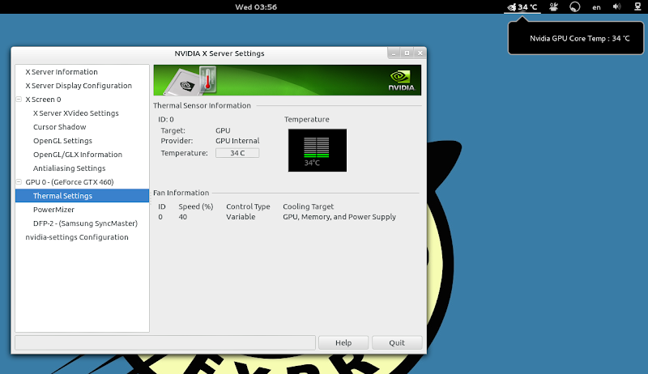The height and width of the screenshot is (374, 648).
Task: Collapse the GPU 0 GeForce GTX 460 node
Action: tap(19, 182)
